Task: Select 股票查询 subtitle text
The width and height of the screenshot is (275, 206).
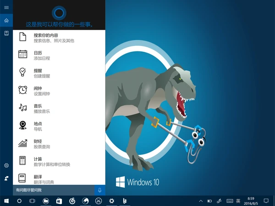Action: (x=42, y=147)
